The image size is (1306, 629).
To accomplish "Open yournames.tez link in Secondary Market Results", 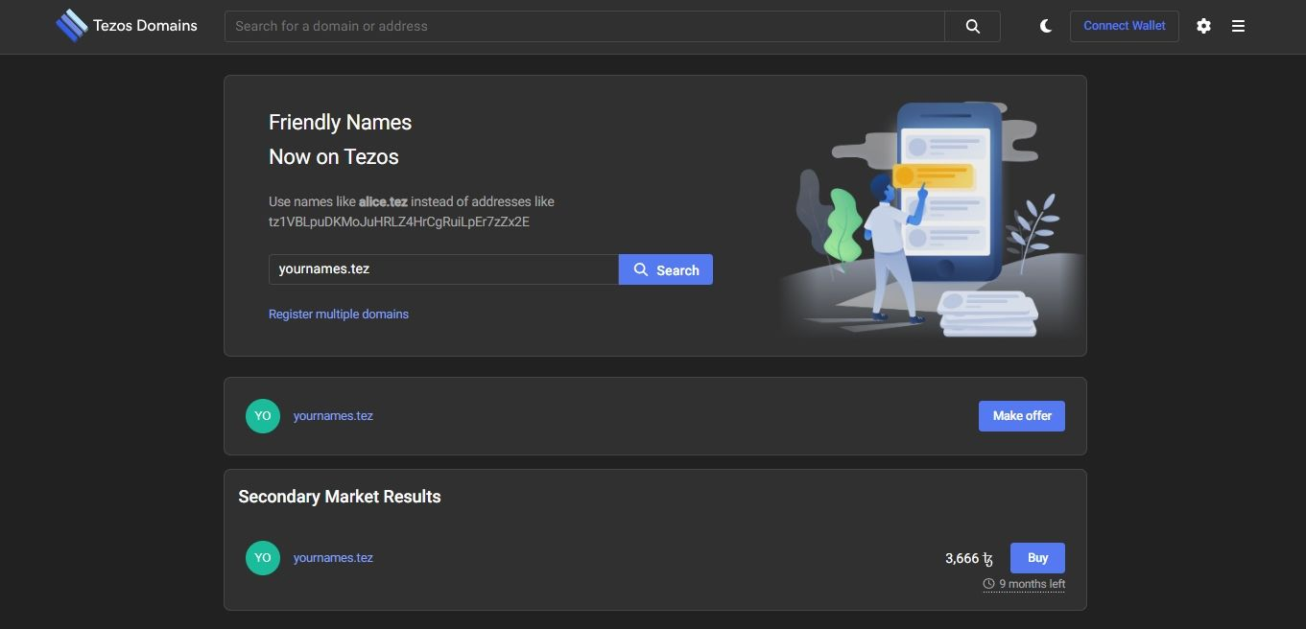I will tap(333, 558).
